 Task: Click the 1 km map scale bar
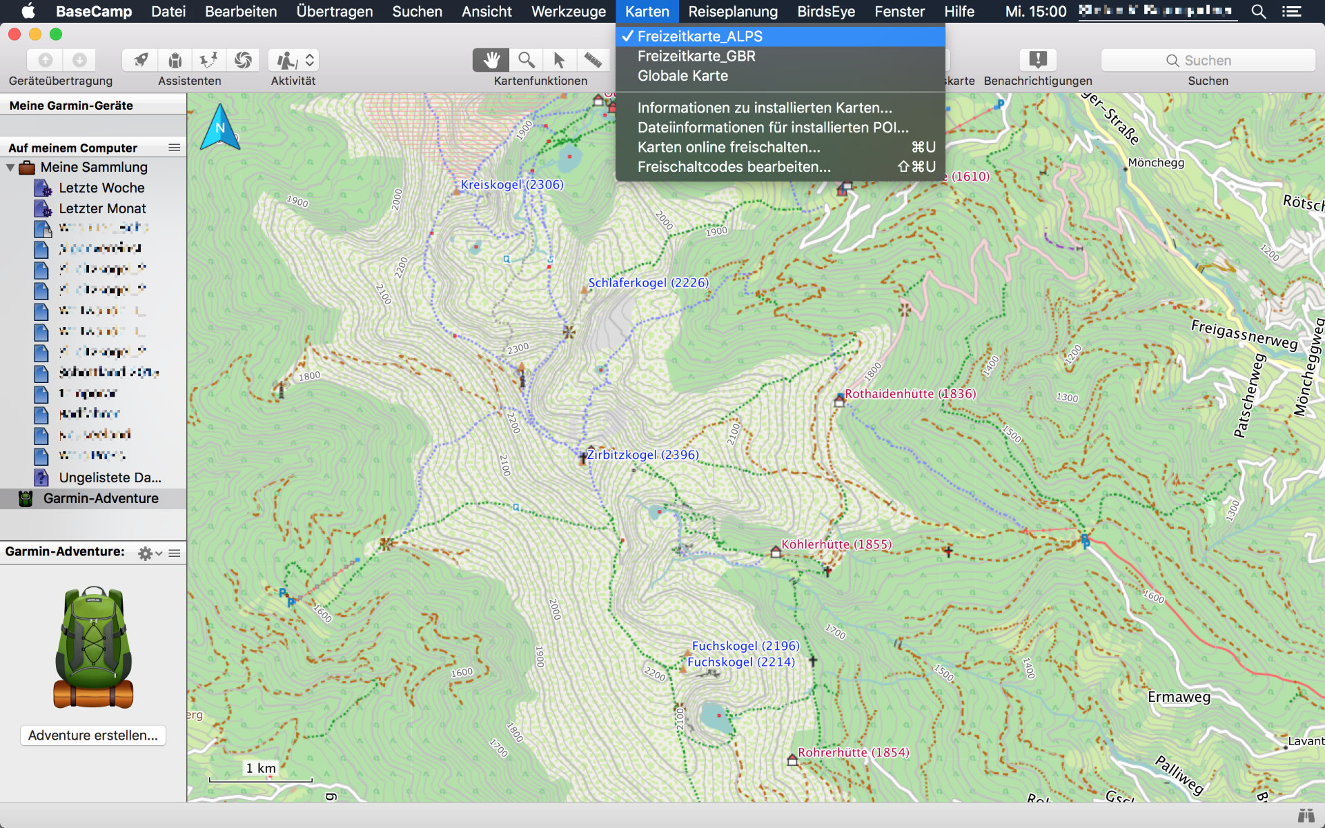(x=261, y=773)
